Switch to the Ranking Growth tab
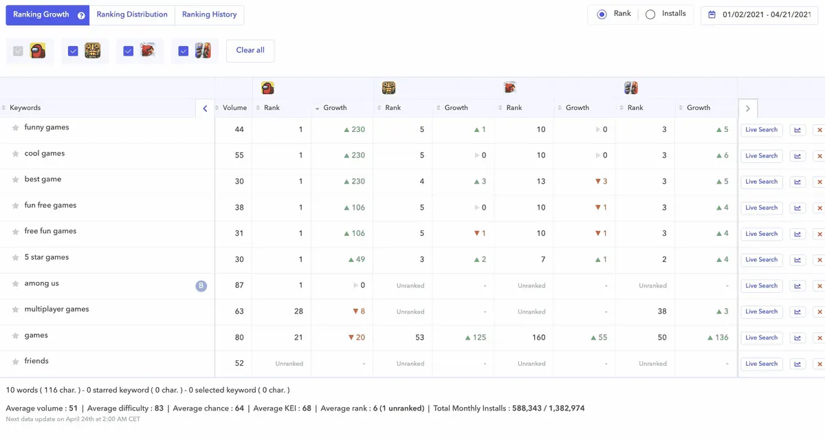The height and width of the screenshot is (440, 825). (x=47, y=15)
